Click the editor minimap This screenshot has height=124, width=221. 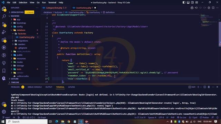pos(209,20)
